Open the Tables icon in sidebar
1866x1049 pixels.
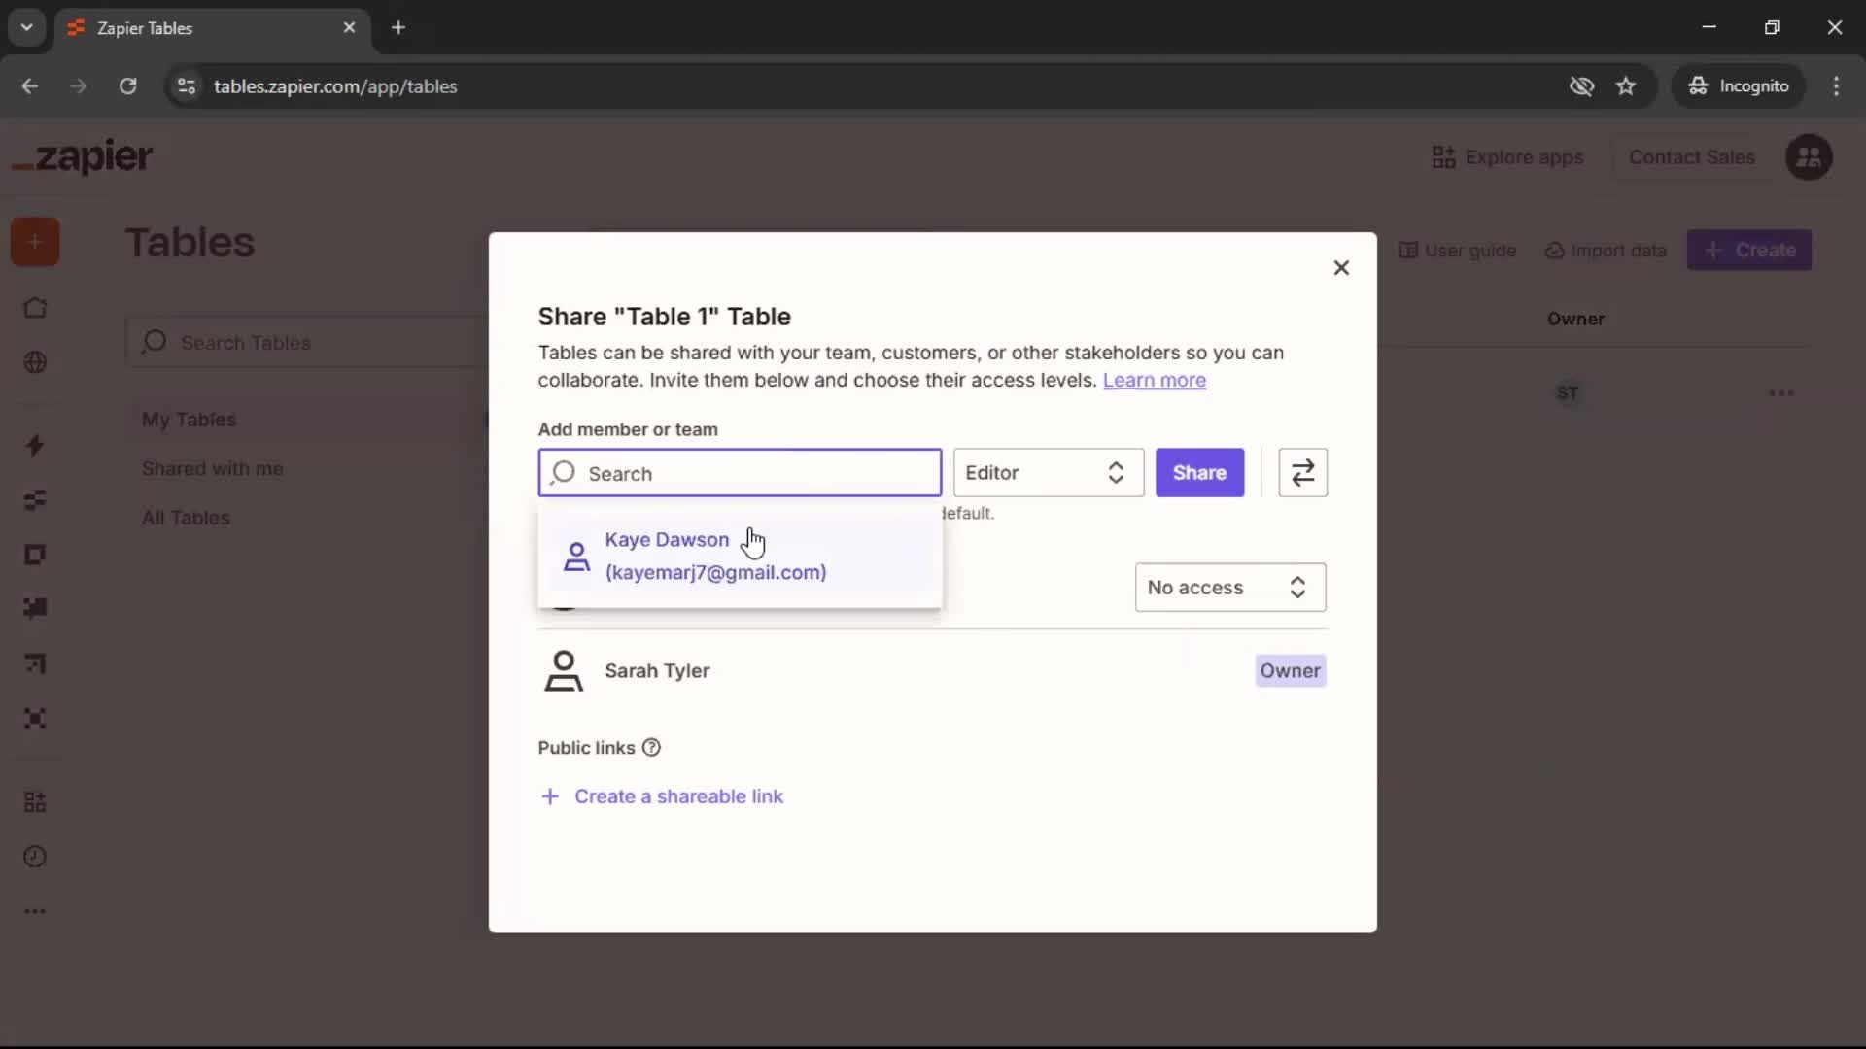(35, 500)
